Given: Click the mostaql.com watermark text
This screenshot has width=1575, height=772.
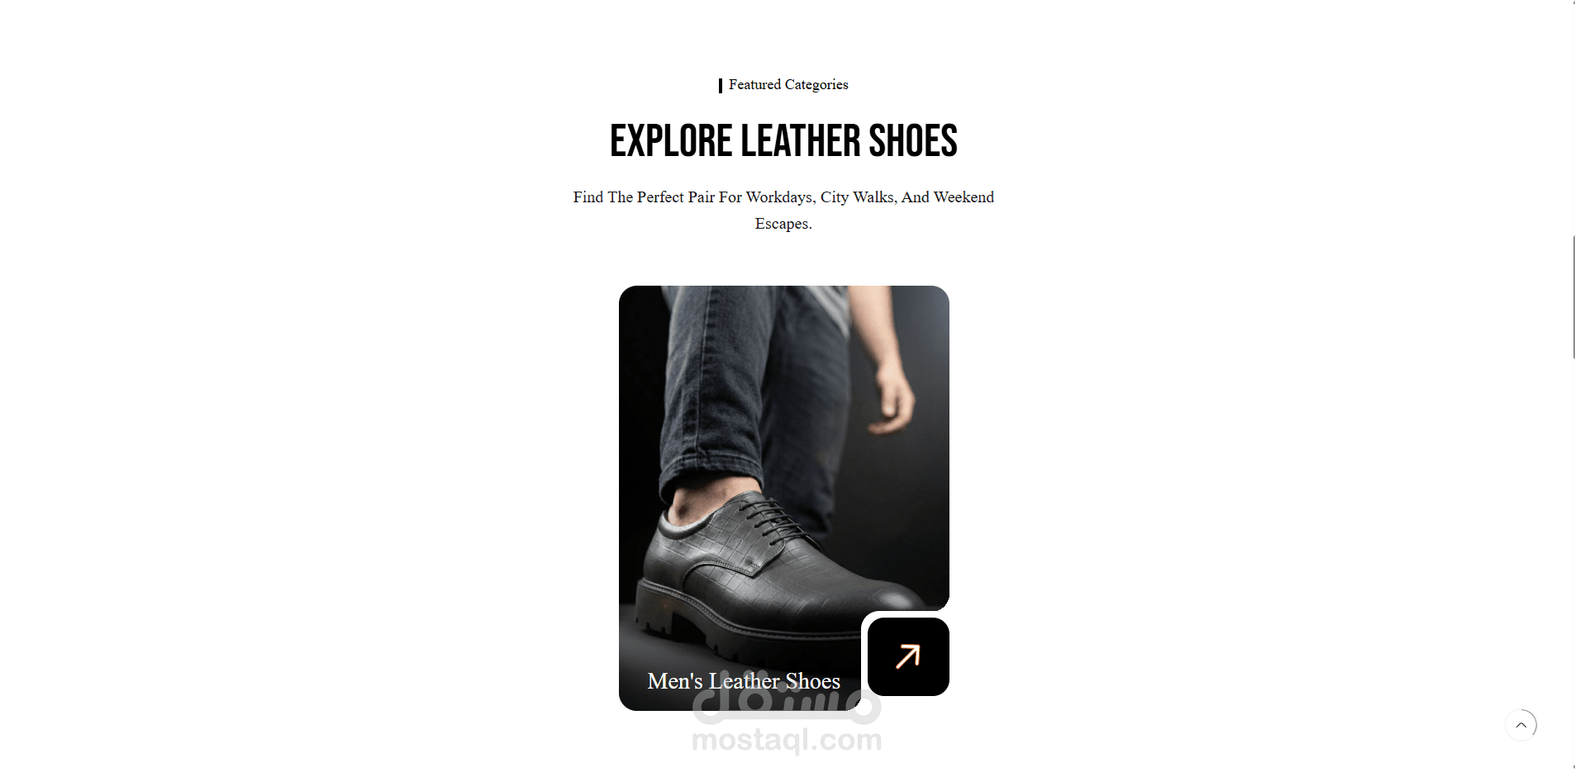Looking at the screenshot, I should [787, 741].
